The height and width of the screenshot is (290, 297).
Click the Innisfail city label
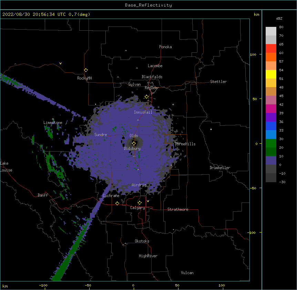[x=143, y=112]
